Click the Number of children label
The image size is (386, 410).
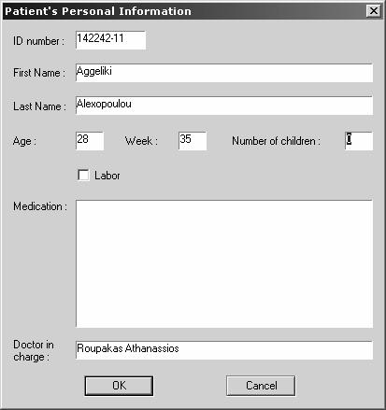tap(276, 141)
